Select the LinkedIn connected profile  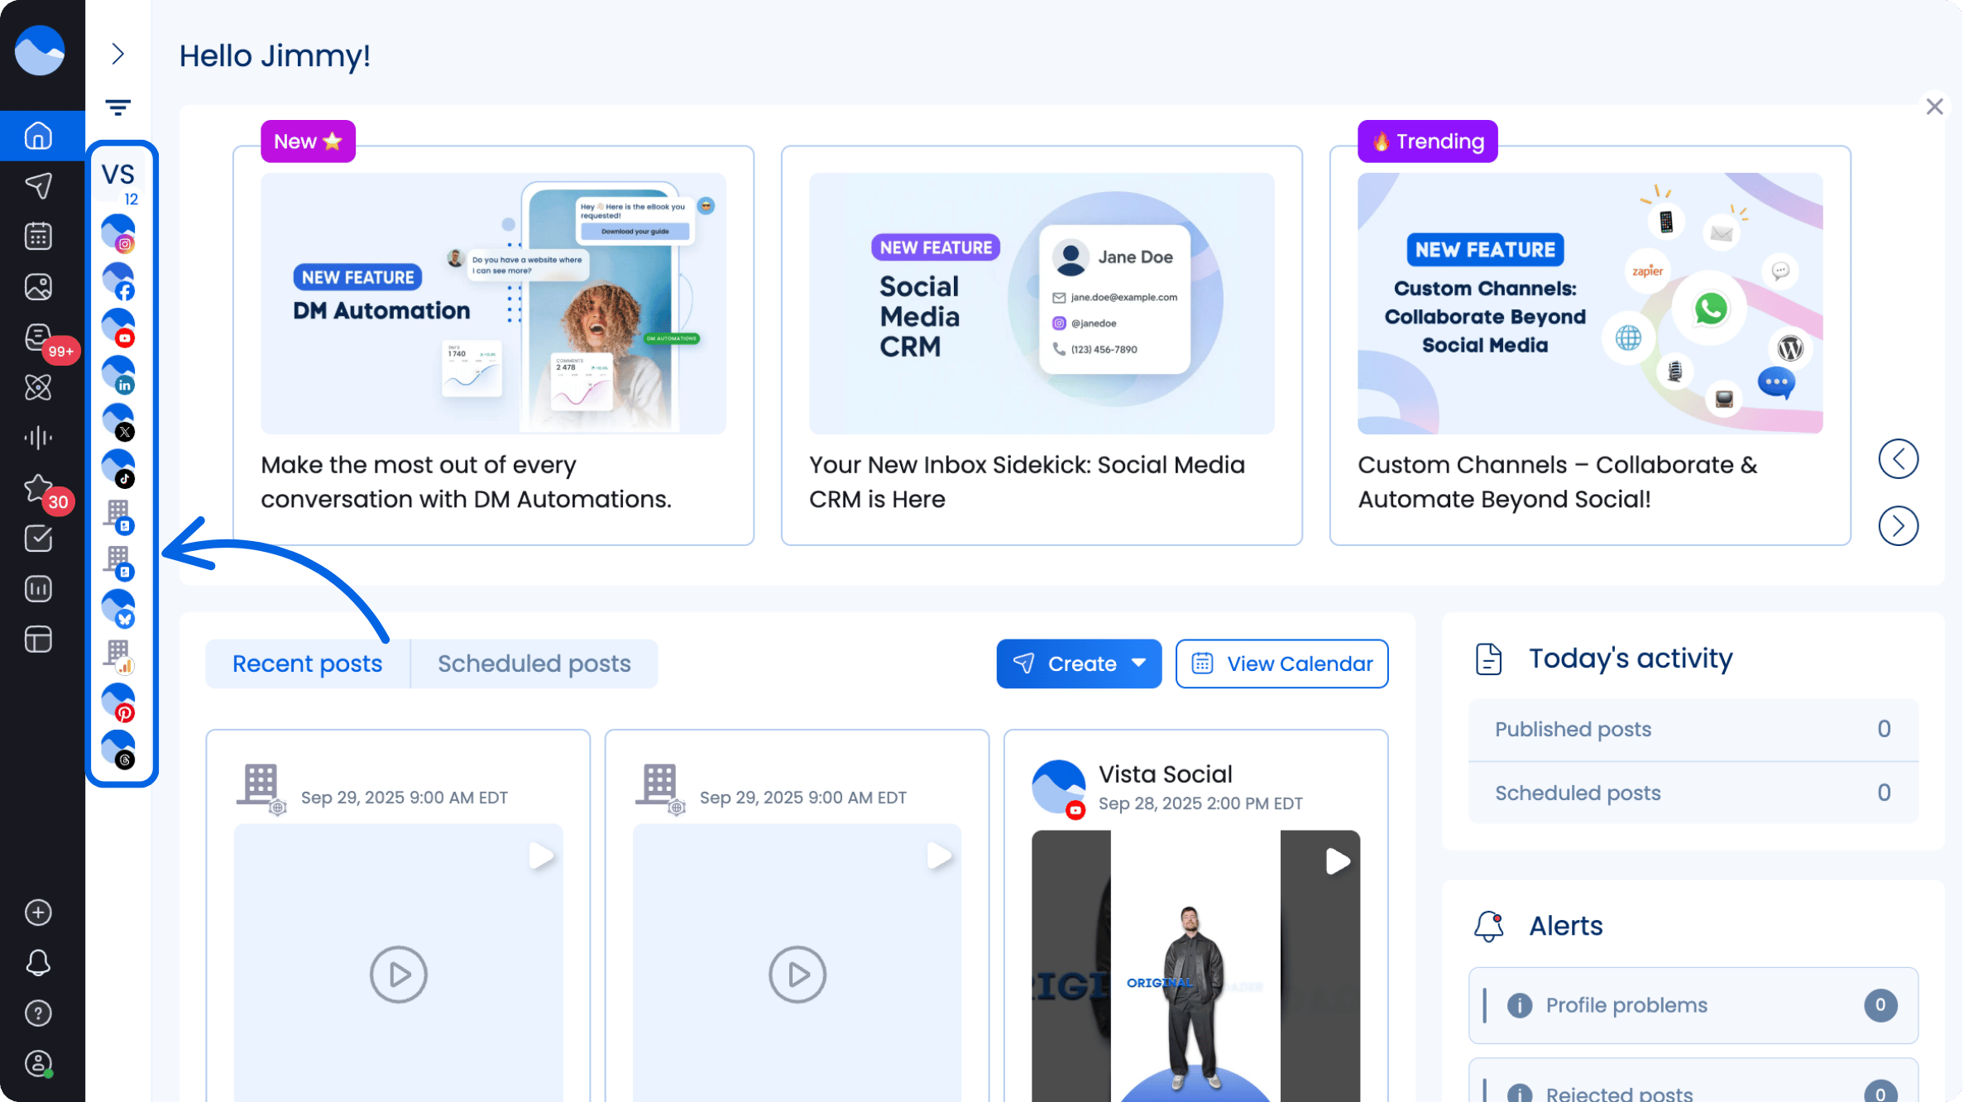118,372
